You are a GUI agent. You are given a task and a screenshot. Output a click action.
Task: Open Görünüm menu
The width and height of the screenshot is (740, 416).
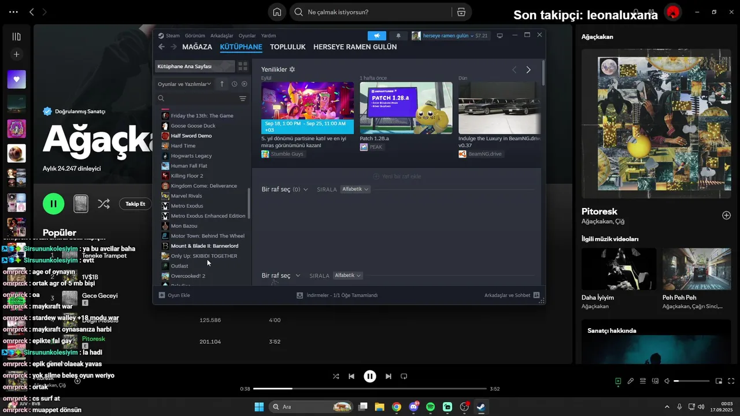(195, 36)
